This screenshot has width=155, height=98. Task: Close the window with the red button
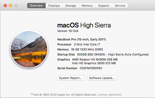5,6
